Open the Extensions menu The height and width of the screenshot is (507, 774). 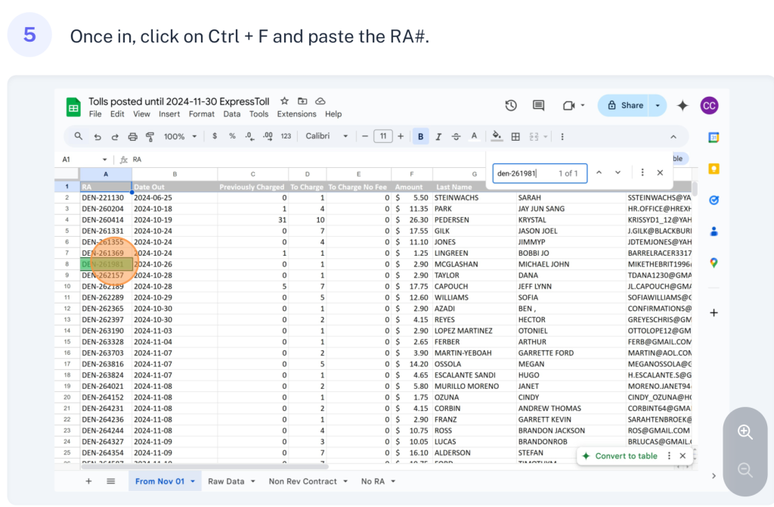point(296,114)
